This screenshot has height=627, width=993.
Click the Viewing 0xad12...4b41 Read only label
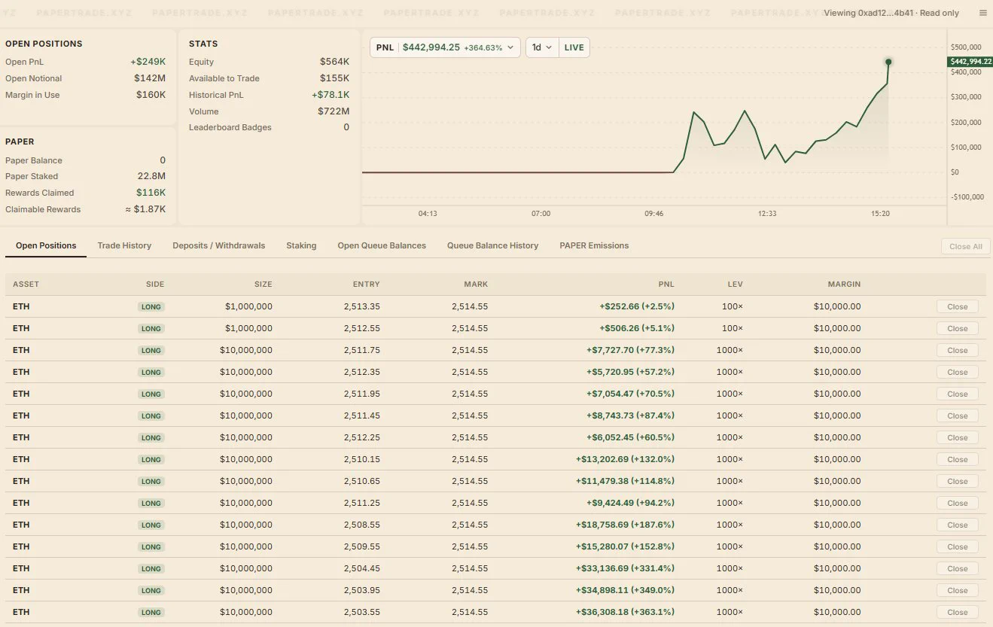click(x=891, y=13)
